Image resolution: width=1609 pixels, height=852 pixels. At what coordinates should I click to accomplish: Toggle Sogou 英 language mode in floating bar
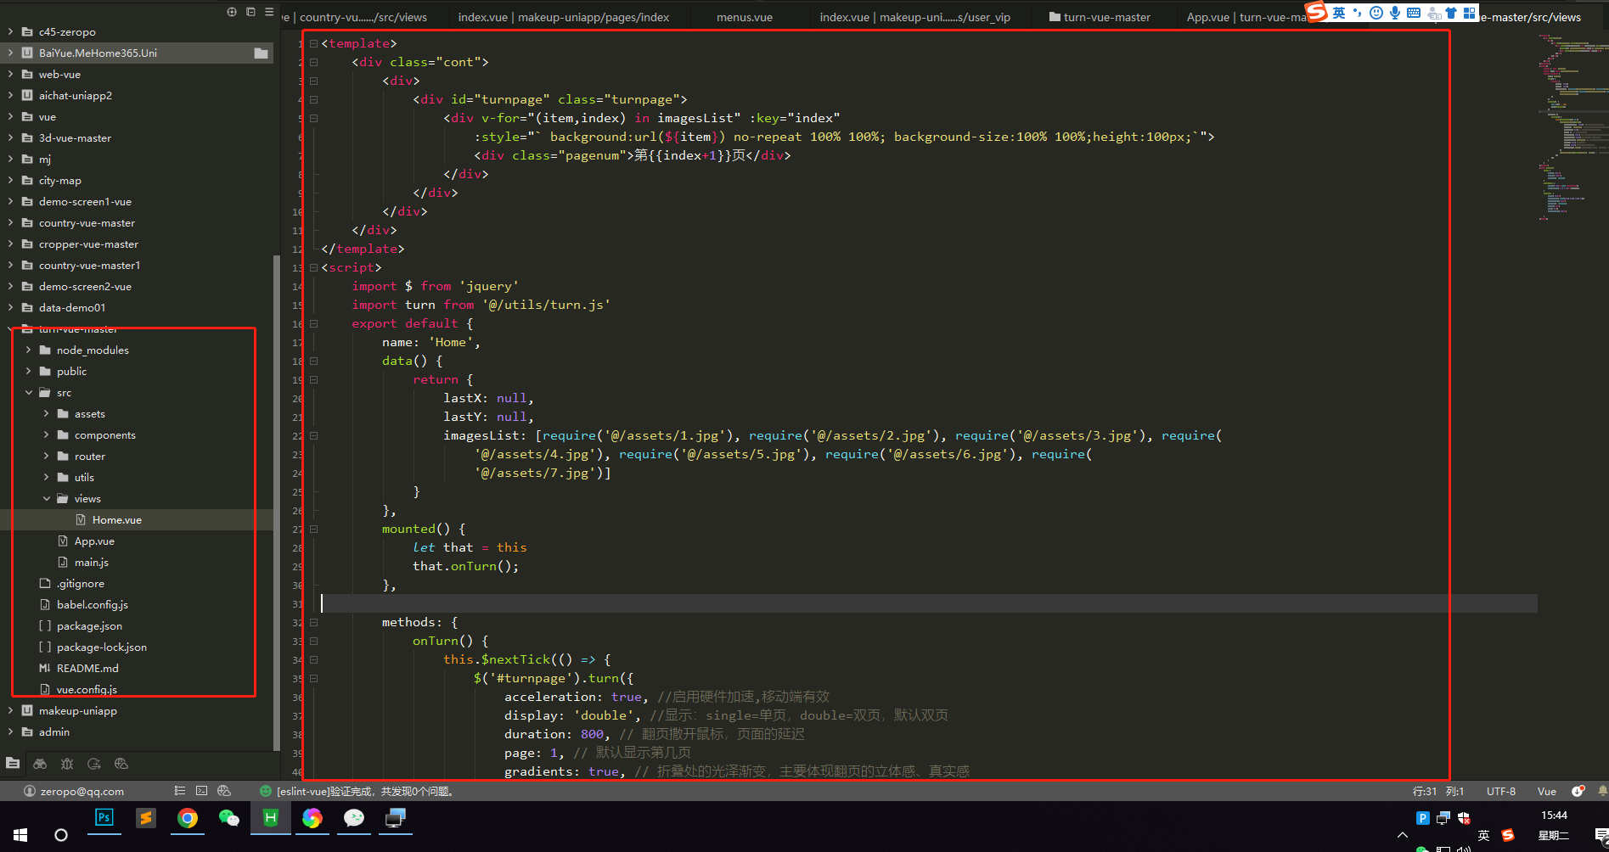pos(1339,13)
